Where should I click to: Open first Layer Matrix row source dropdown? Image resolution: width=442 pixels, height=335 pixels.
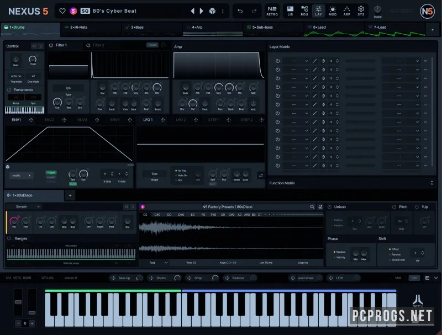point(296,61)
